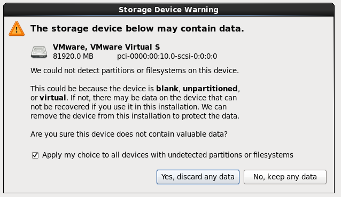This screenshot has width=341, height=197.
Task: Click the hard drive device icon
Action: coord(39,52)
